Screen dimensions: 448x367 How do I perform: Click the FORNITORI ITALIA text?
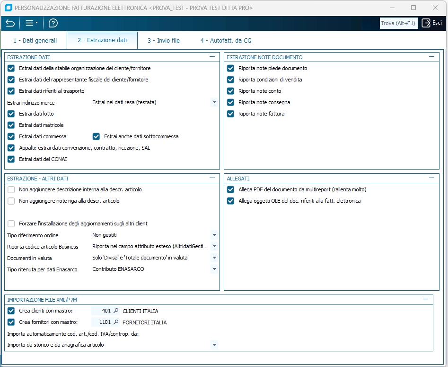(145, 322)
